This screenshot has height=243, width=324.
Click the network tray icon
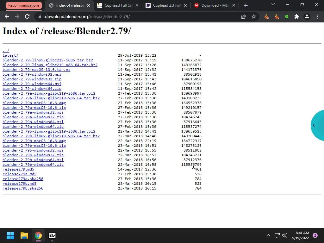(x=277, y=235)
